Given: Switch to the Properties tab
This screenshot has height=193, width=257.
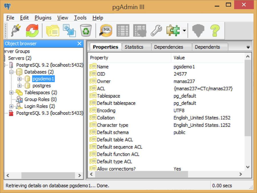Looking at the screenshot, I should (x=106, y=47).
